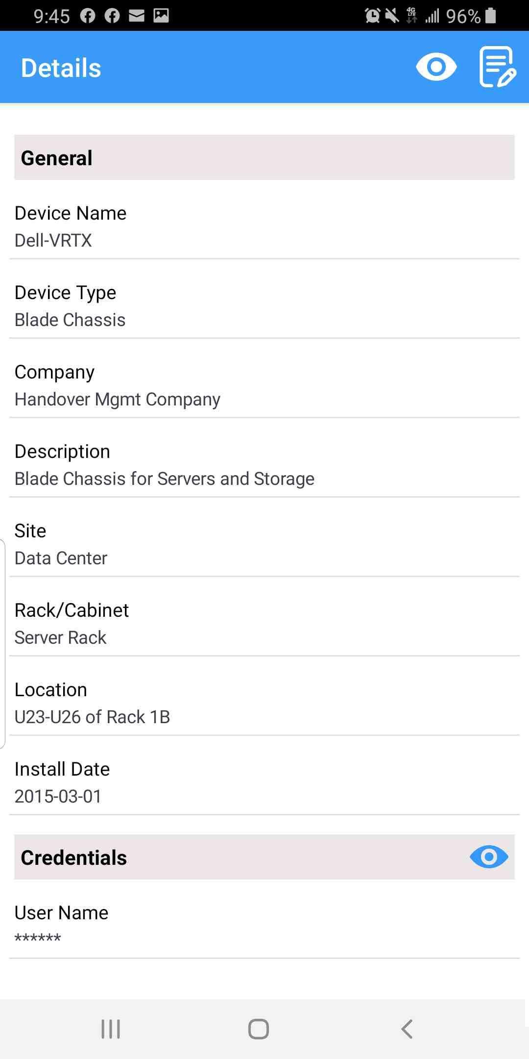Tap the mail notification icon in status bar
529x1059 pixels.
(x=137, y=16)
